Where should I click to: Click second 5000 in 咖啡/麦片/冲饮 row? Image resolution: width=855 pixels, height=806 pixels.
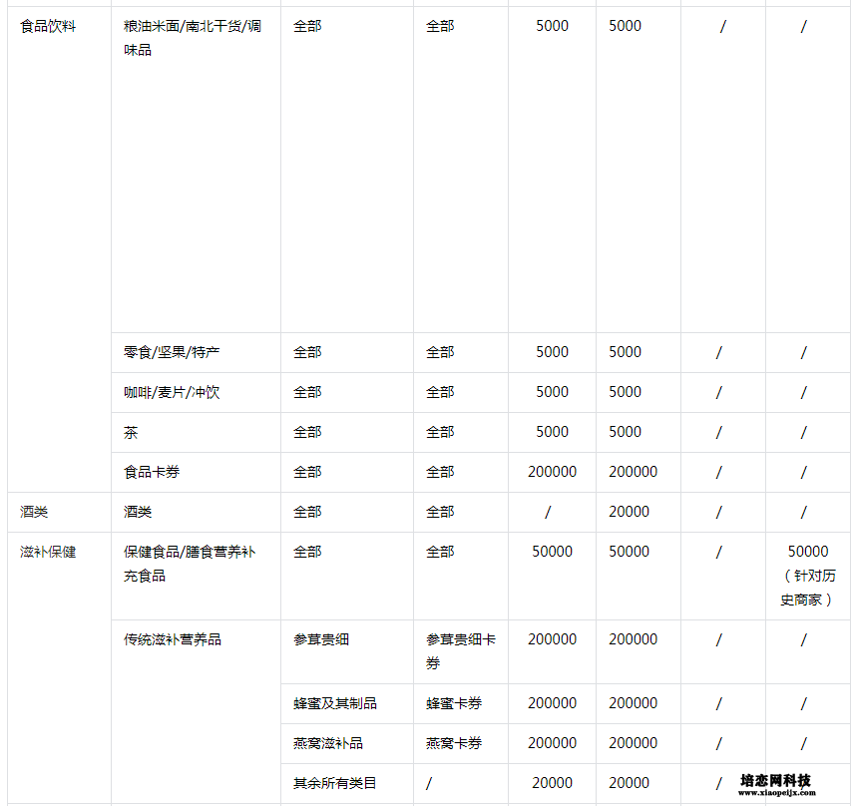coord(625,392)
